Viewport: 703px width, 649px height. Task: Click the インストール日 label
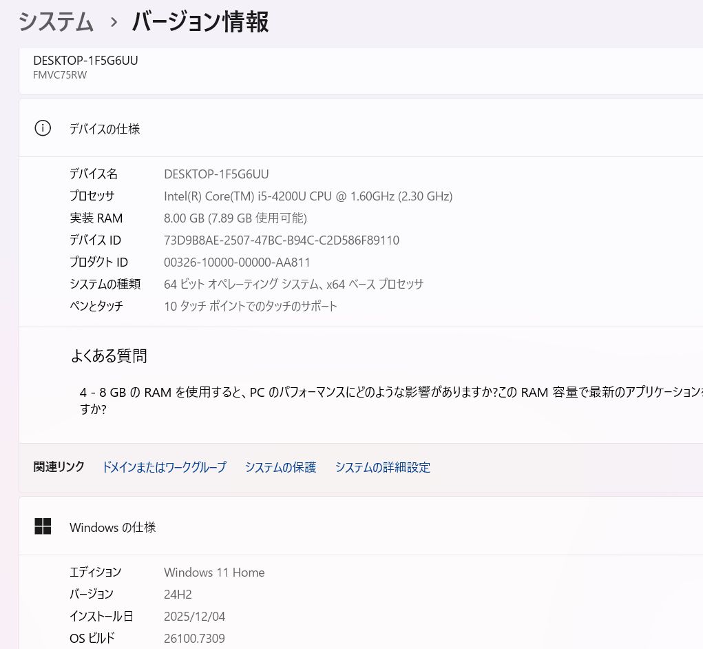[x=101, y=616]
